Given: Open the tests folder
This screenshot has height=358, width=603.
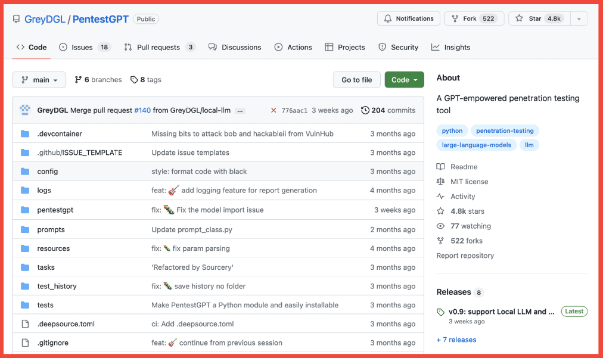Looking at the screenshot, I should (x=45, y=305).
